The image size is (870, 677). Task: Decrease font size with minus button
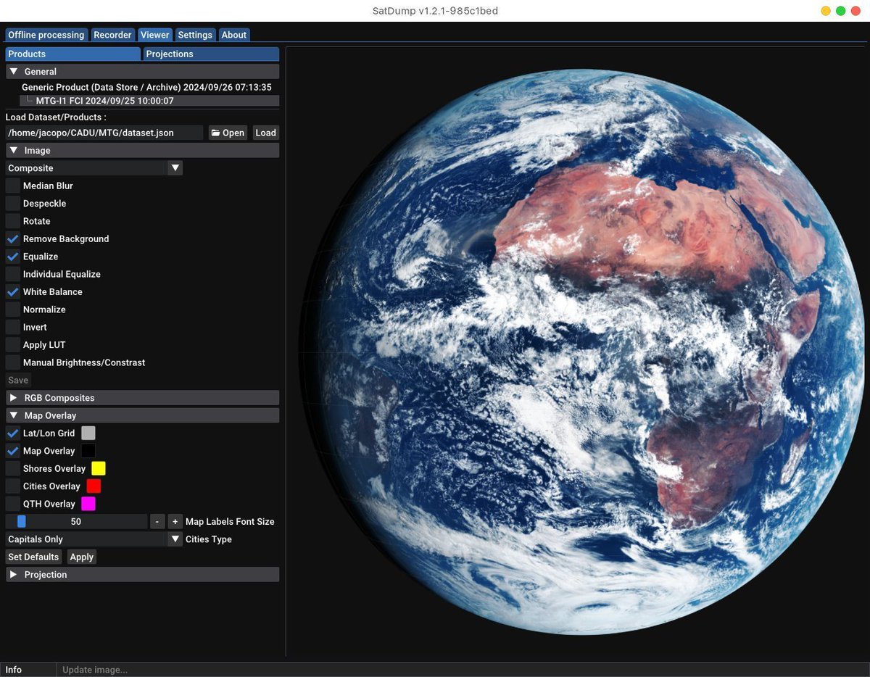coord(157,522)
